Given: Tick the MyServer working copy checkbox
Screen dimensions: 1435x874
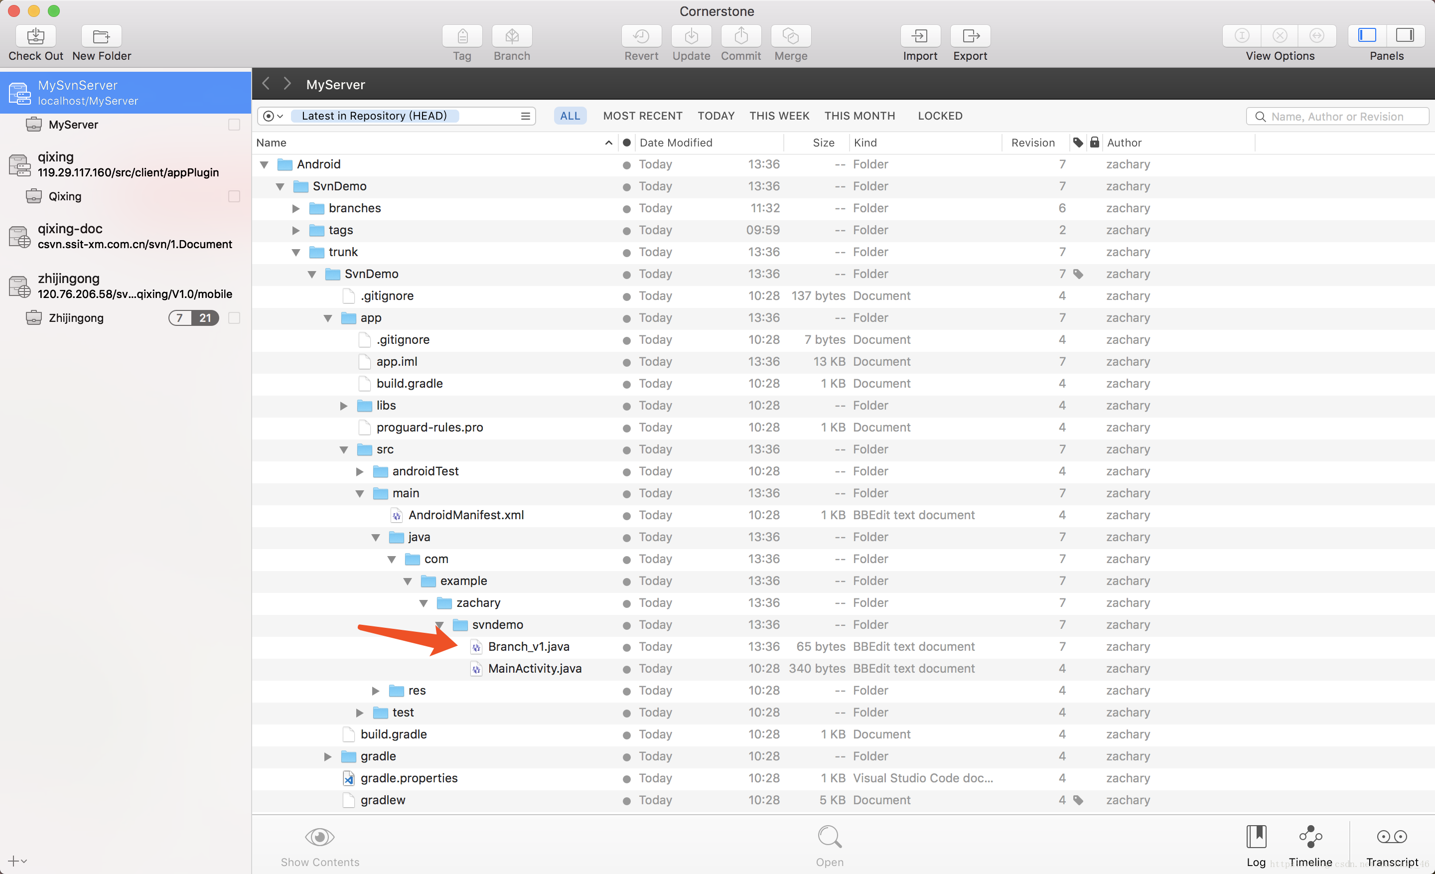Looking at the screenshot, I should 234,125.
